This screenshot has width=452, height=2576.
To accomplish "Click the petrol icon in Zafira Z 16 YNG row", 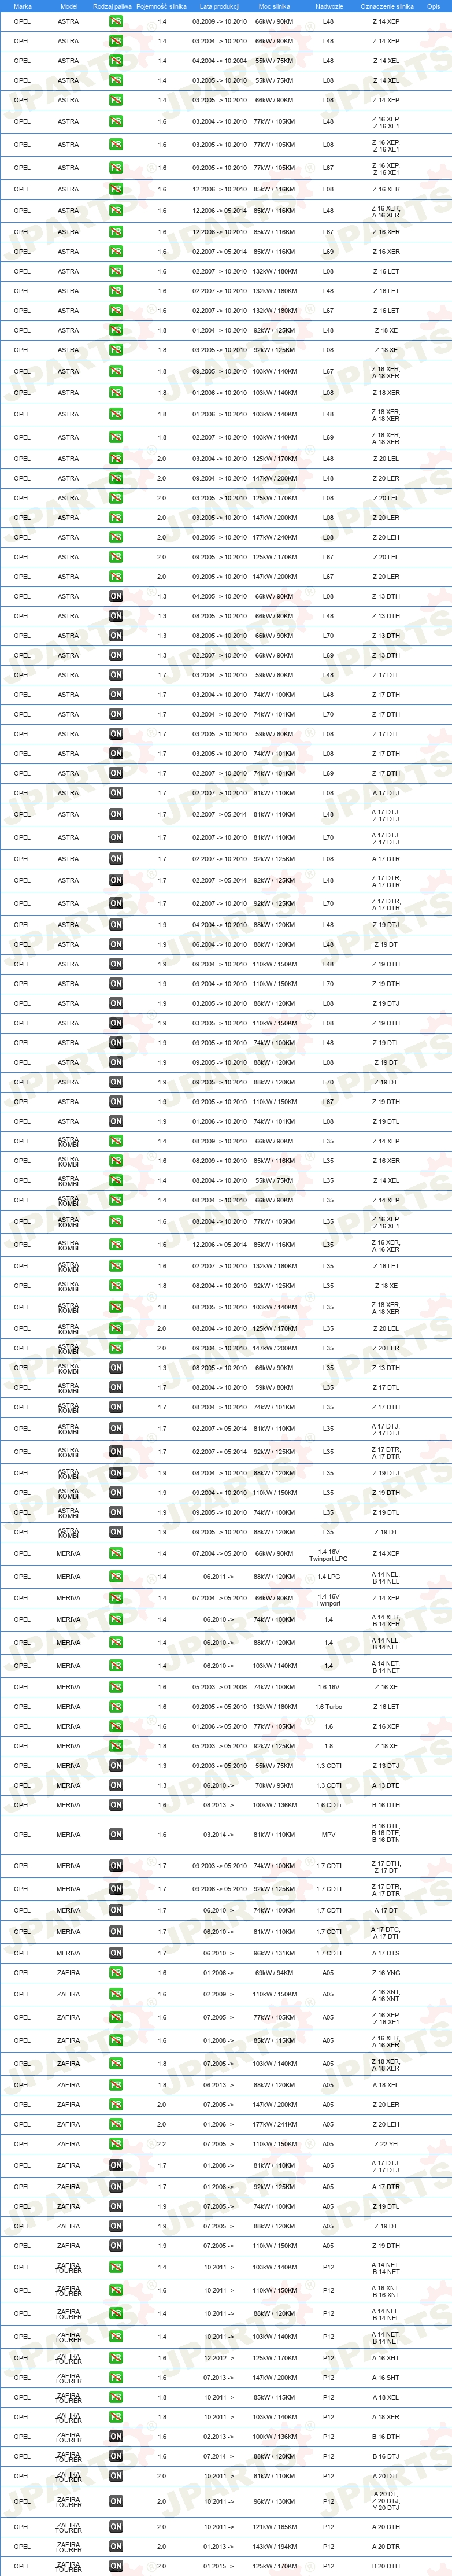I will [x=116, y=1973].
